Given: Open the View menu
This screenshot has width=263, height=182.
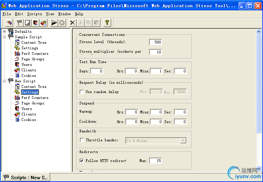Looking at the screenshot, I should pos(50,14).
